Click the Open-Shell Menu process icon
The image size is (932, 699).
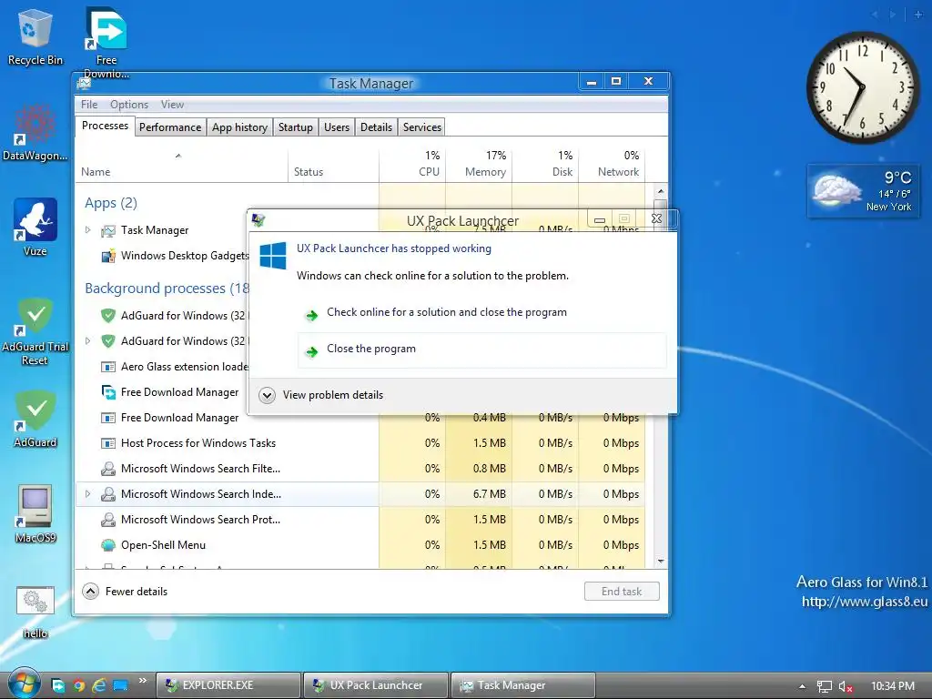[x=108, y=545]
